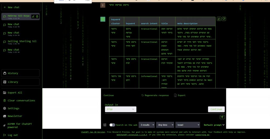Open the Output in language dropdown
270x139 pixels.
point(120,109)
